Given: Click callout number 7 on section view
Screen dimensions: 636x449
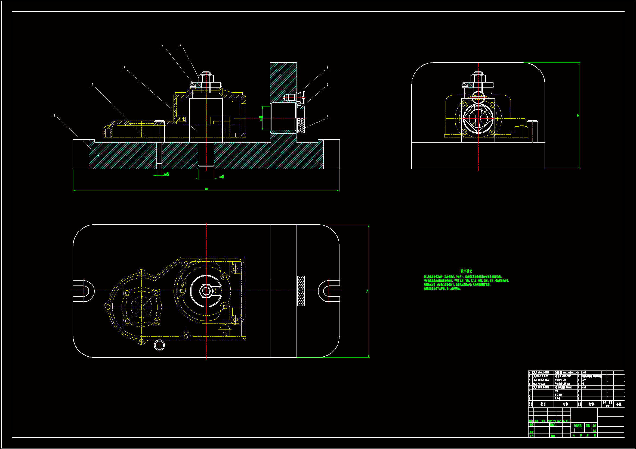Looking at the screenshot, I should (x=328, y=85).
